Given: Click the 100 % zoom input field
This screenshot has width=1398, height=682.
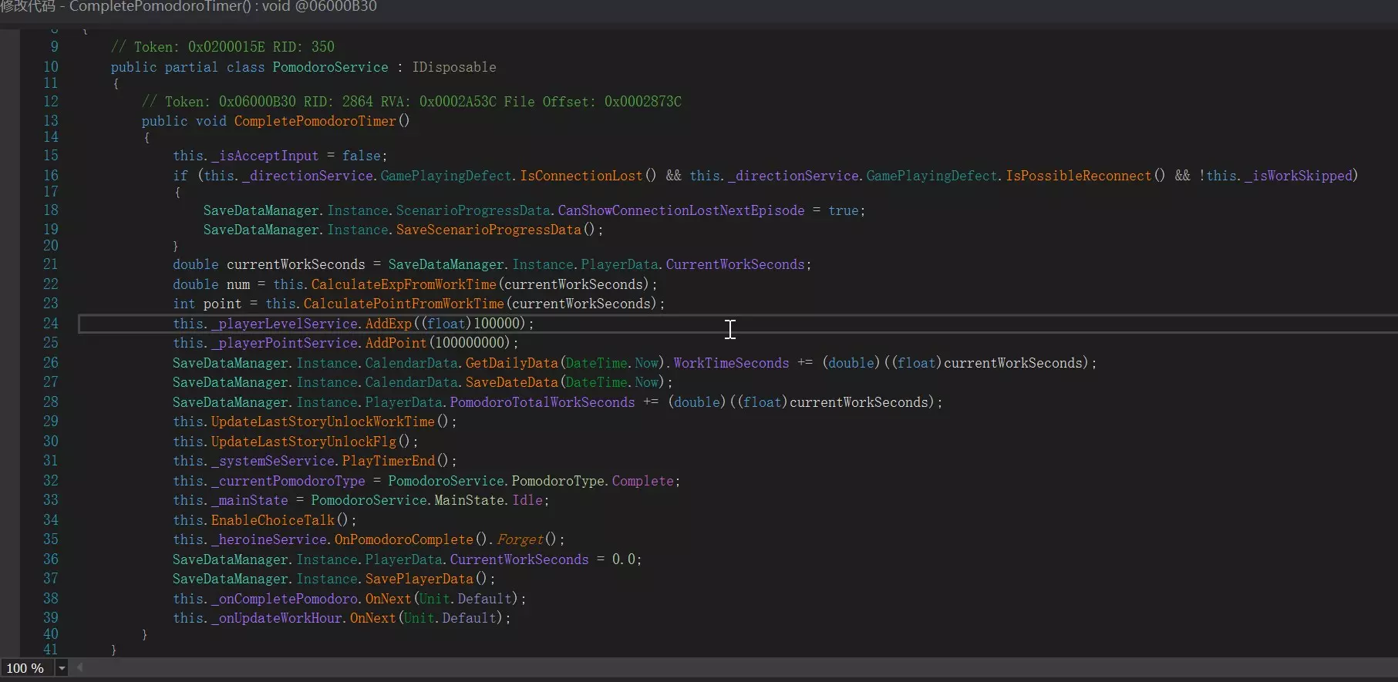Looking at the screenshot, I should tap(26, 668).
